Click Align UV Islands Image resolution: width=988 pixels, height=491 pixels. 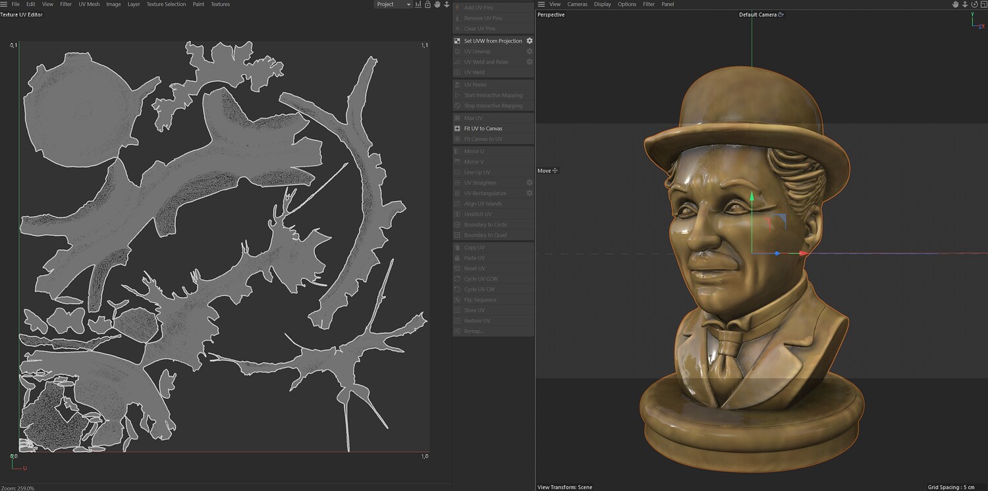click(493, 204)
